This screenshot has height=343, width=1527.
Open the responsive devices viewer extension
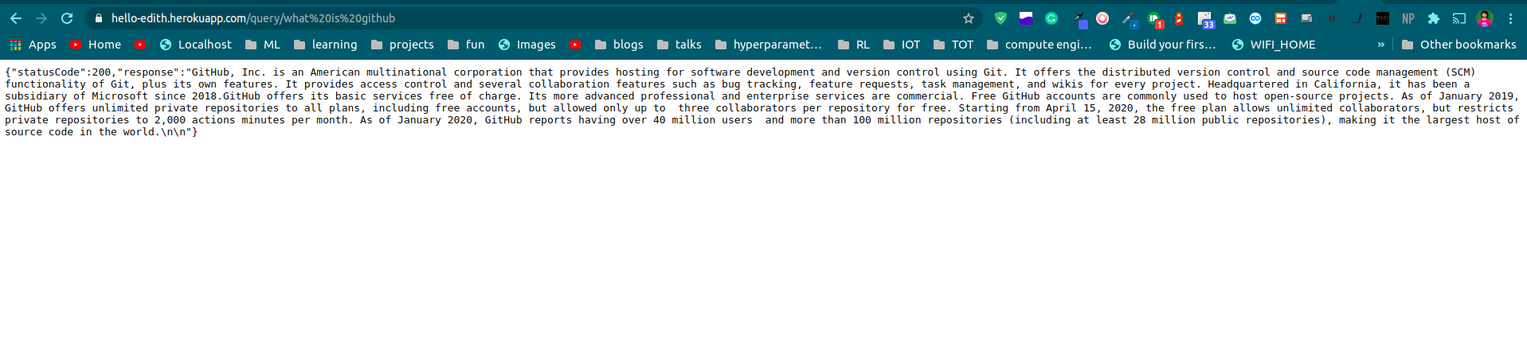(1306, 18)
